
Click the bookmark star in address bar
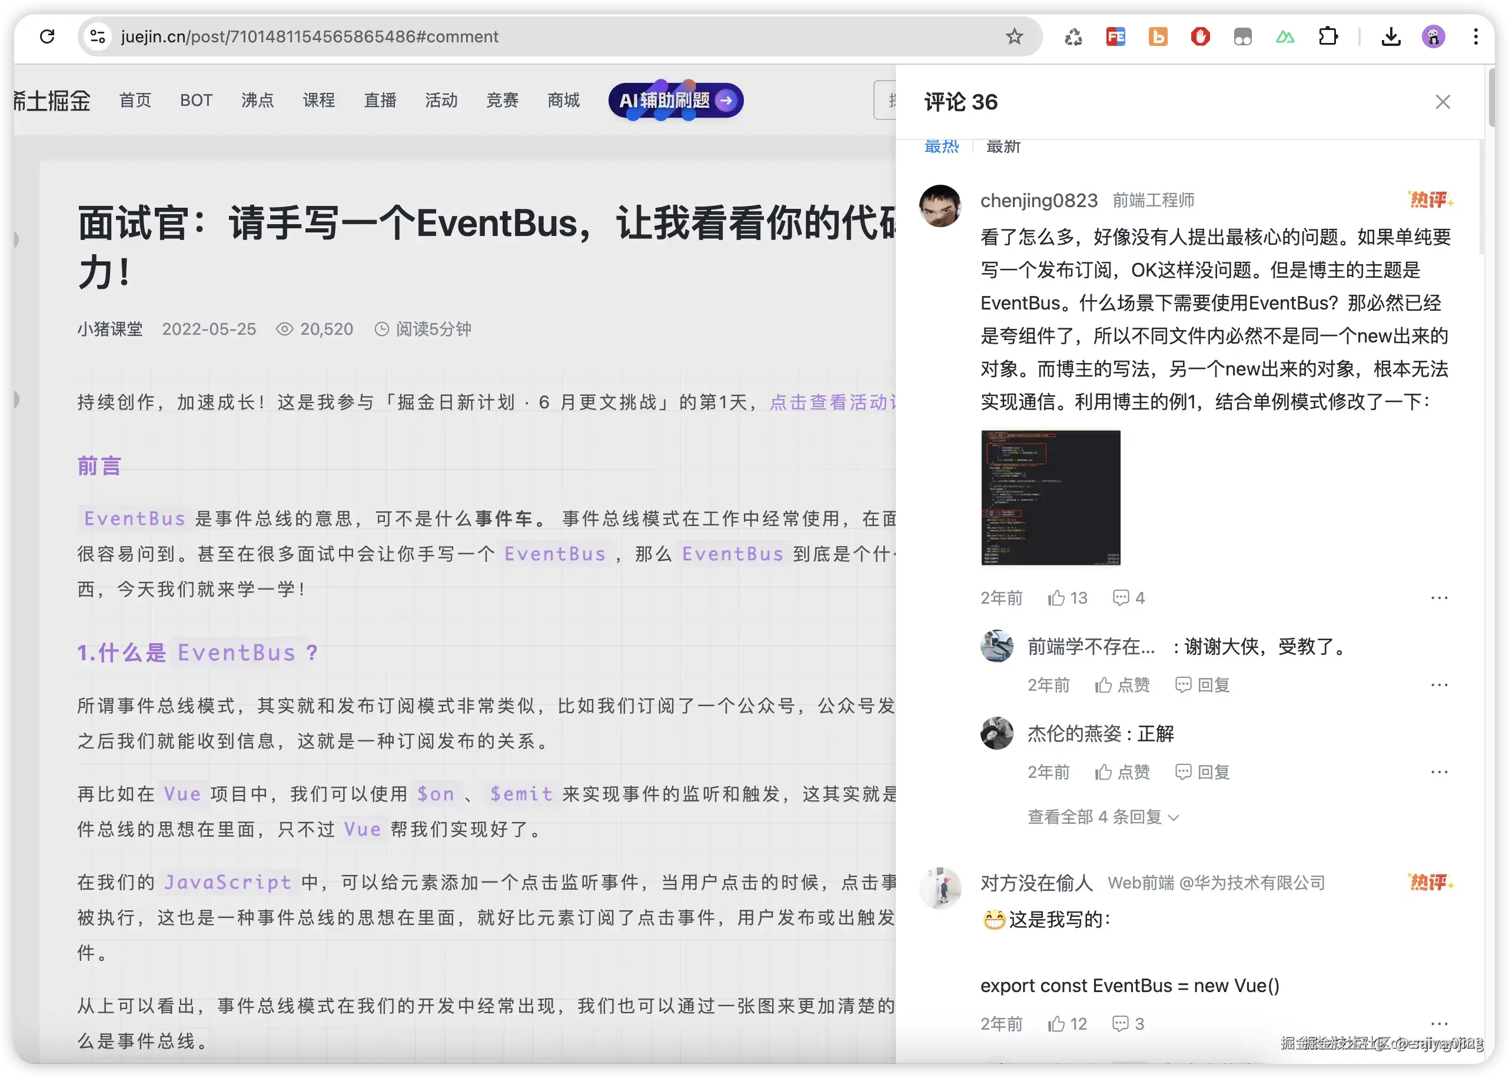[x=1015, y=36]
